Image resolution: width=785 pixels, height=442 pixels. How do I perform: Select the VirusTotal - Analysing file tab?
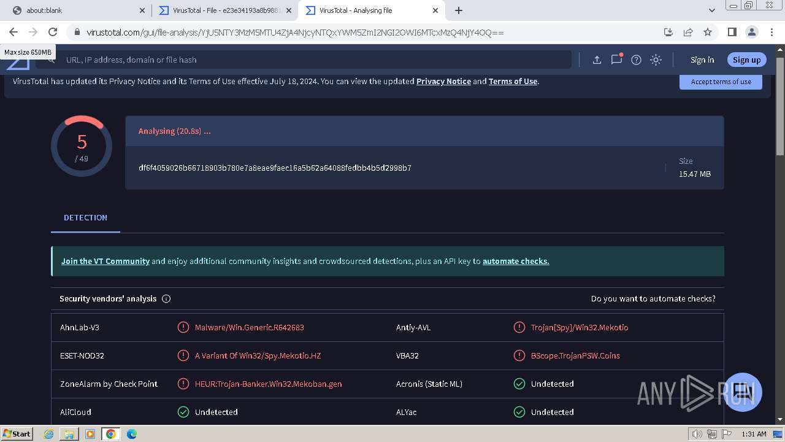point(371,10)
